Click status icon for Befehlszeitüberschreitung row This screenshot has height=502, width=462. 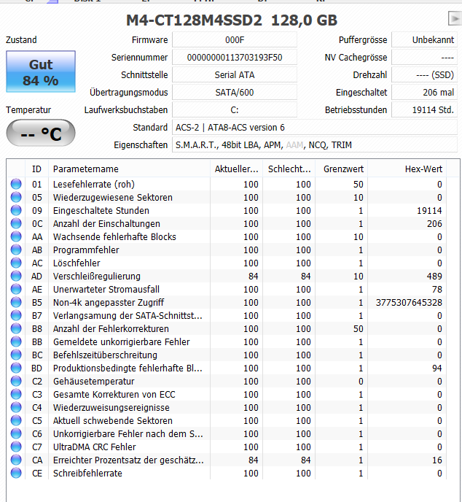click(16, 355)
